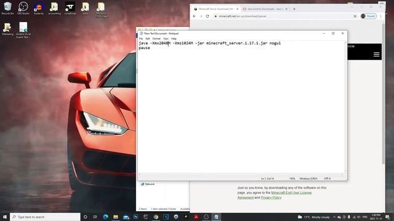Image resolution: width=394 pixels, height=221 pixels.
Task: Select Network in File Explorer sidebar
Action: point(148,184)
